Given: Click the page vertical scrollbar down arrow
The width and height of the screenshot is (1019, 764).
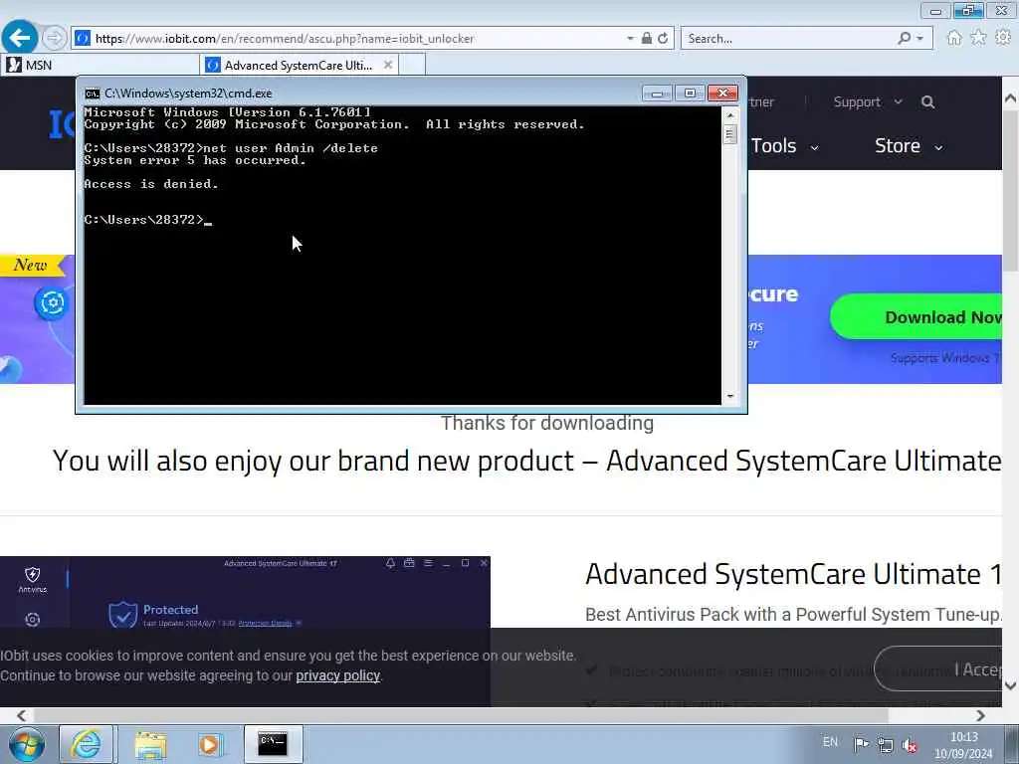Looking at the screenshot, I should pyautogui.click(x=1010, y=684).
